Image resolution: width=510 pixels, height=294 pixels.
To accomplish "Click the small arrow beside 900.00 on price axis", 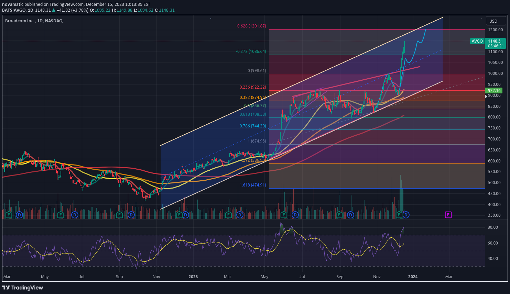I will coord(486,97).
